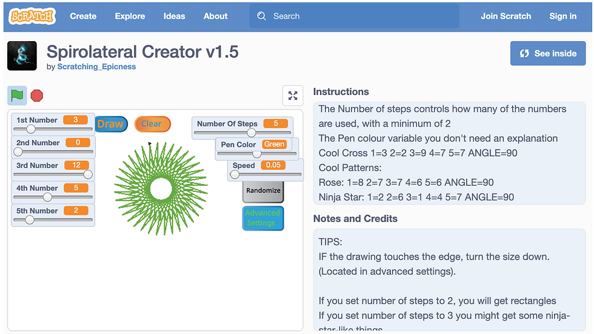Click the Notes and Credits heading
Screen dimensions: 594x334
coord(355,218)
